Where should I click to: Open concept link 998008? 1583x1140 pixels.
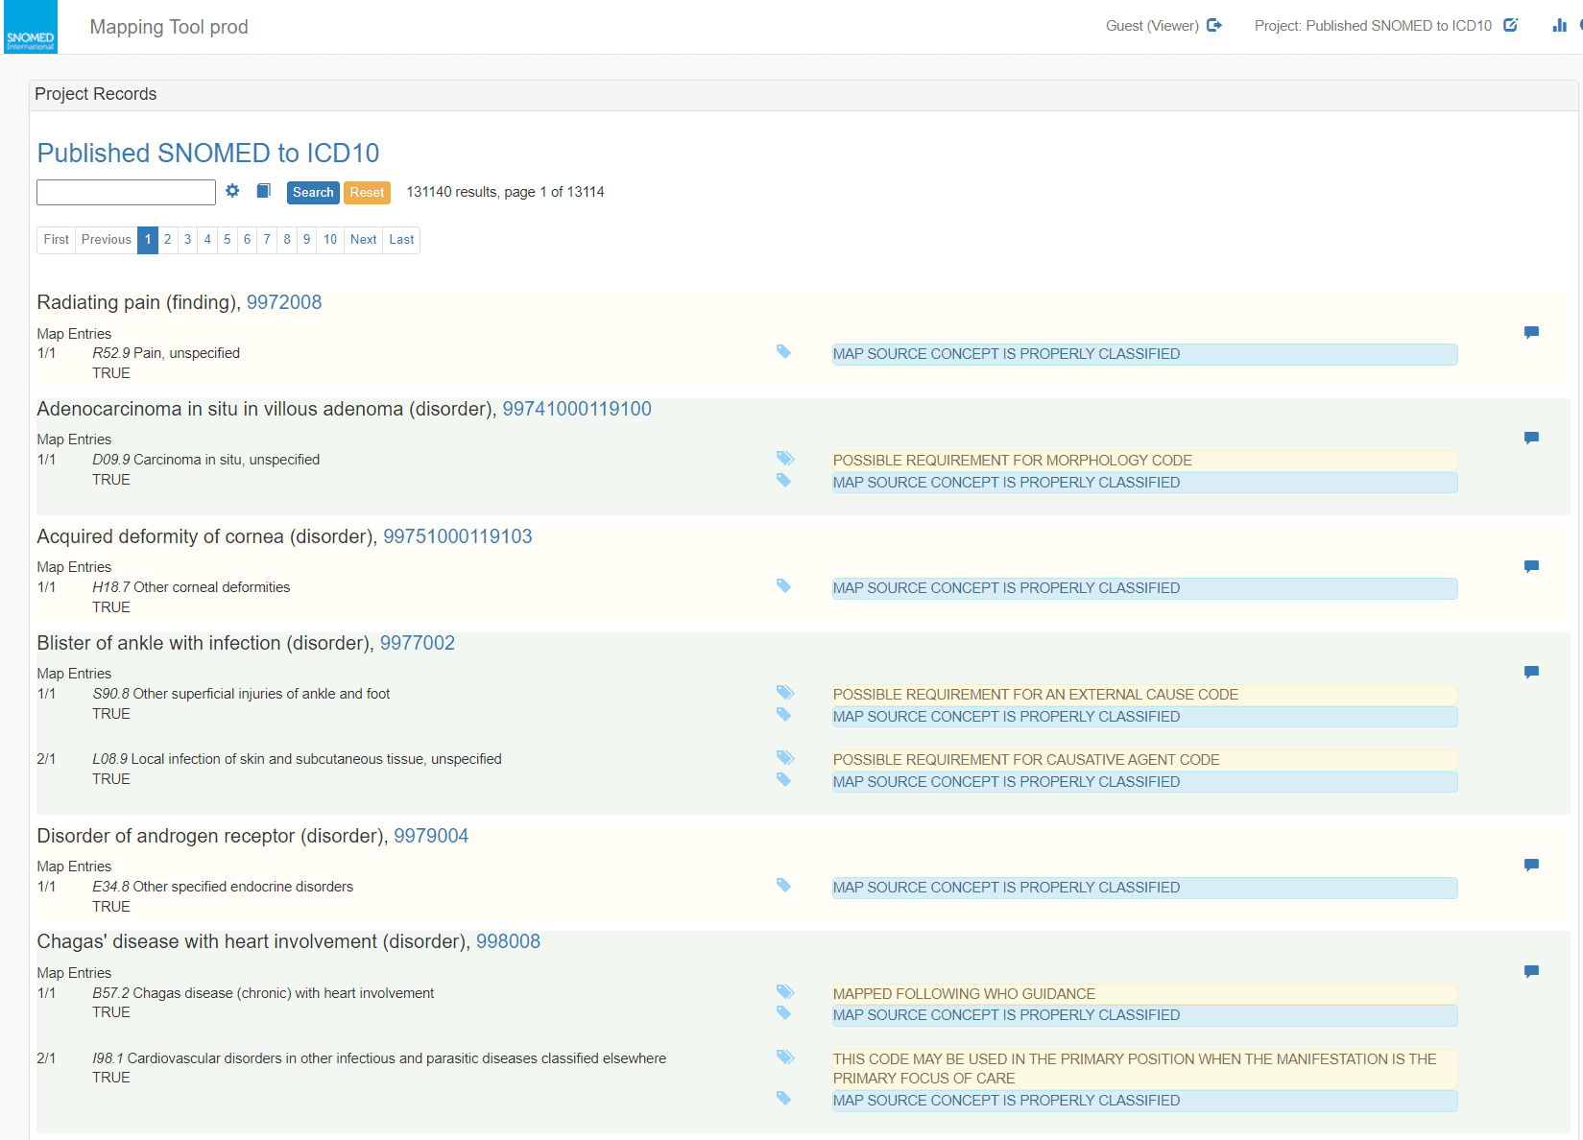509,941
